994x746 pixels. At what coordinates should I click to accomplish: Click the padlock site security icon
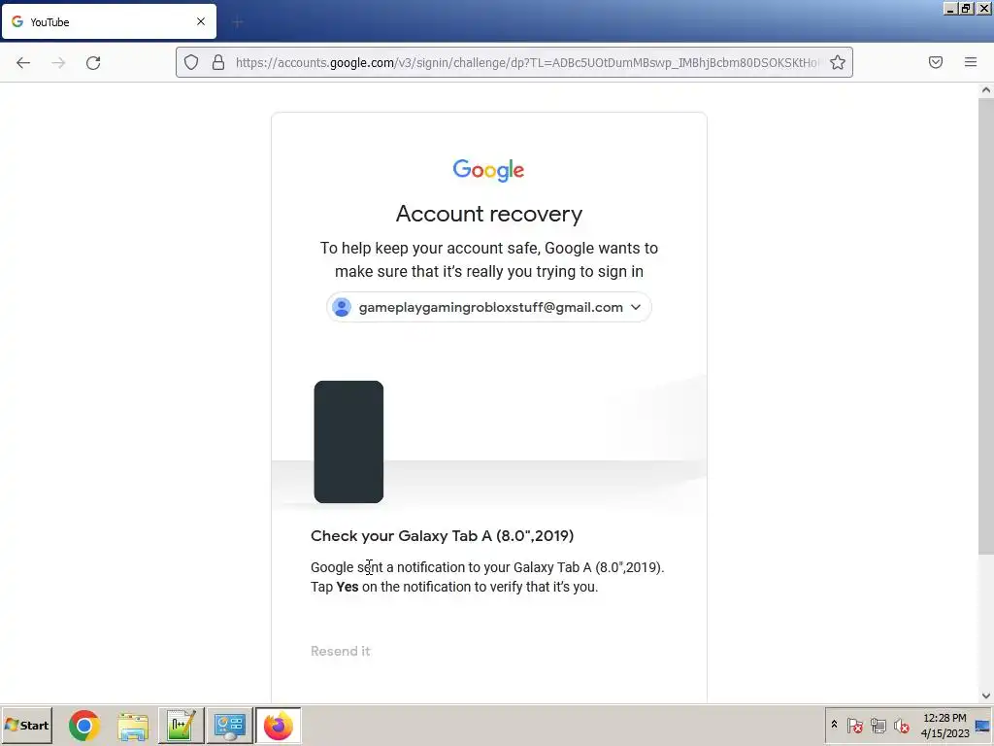218,62
